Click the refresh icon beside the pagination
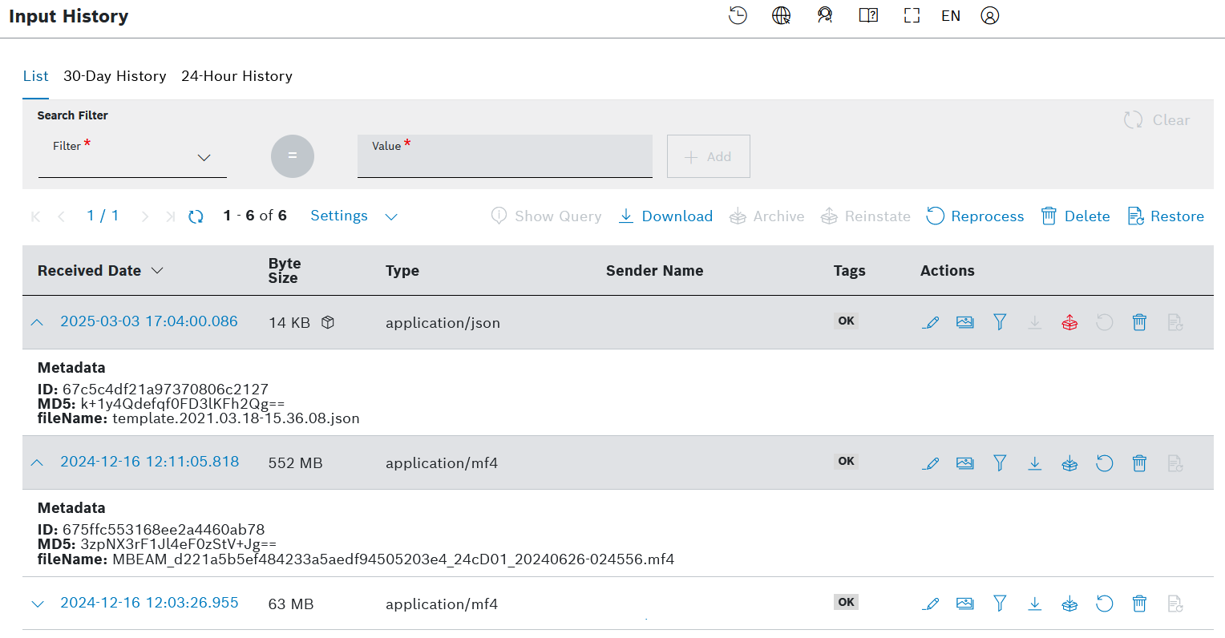Viewport: 1225px width, 638px height. pyautogui.click(x=196, y=216)
